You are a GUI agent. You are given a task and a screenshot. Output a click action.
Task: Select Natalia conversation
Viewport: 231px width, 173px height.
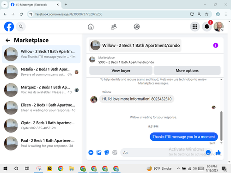[x=41, y=72]
